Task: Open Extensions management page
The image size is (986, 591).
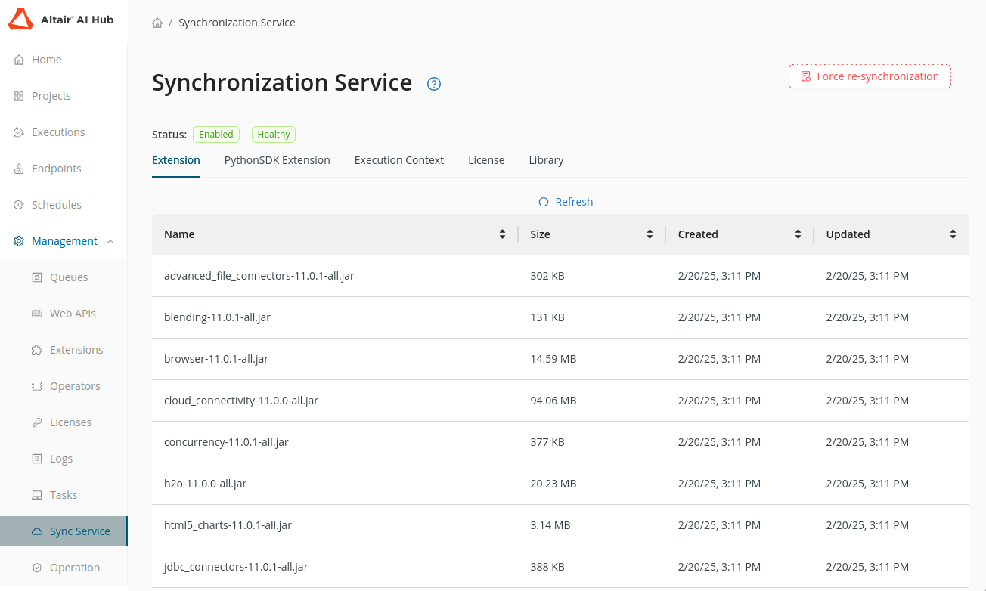Action: tap(76, 350)
